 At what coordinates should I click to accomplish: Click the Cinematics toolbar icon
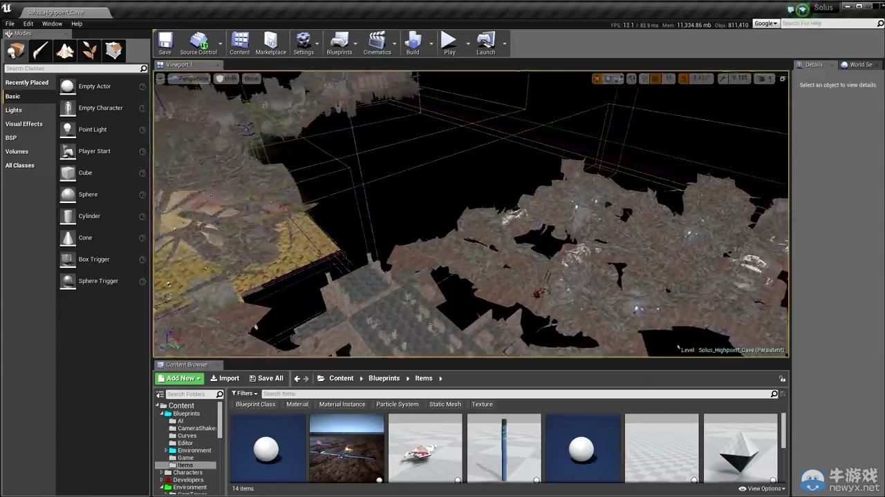tap(377, 43)
